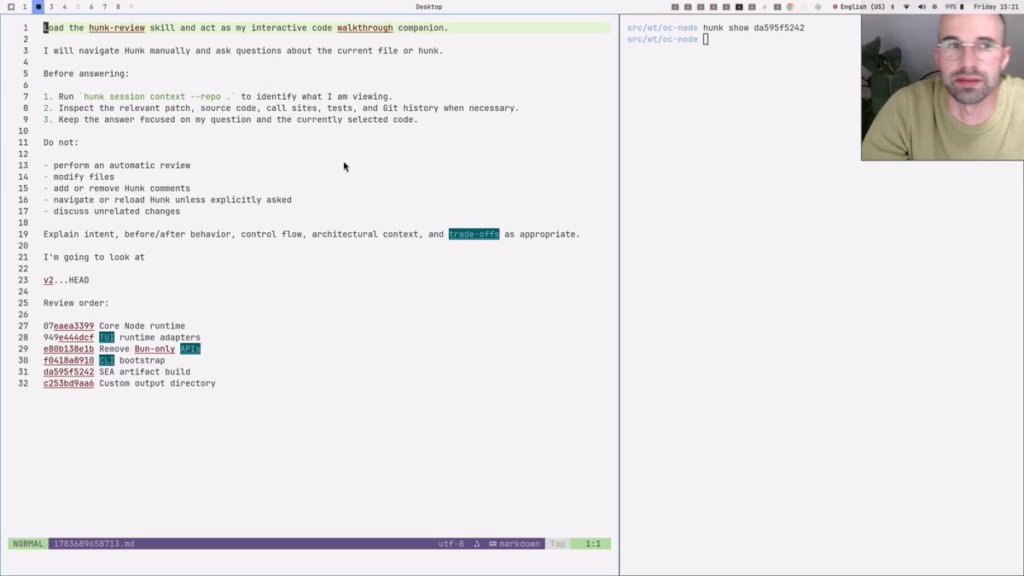Switch to workspace 8 in top bar

click(118, 7)
